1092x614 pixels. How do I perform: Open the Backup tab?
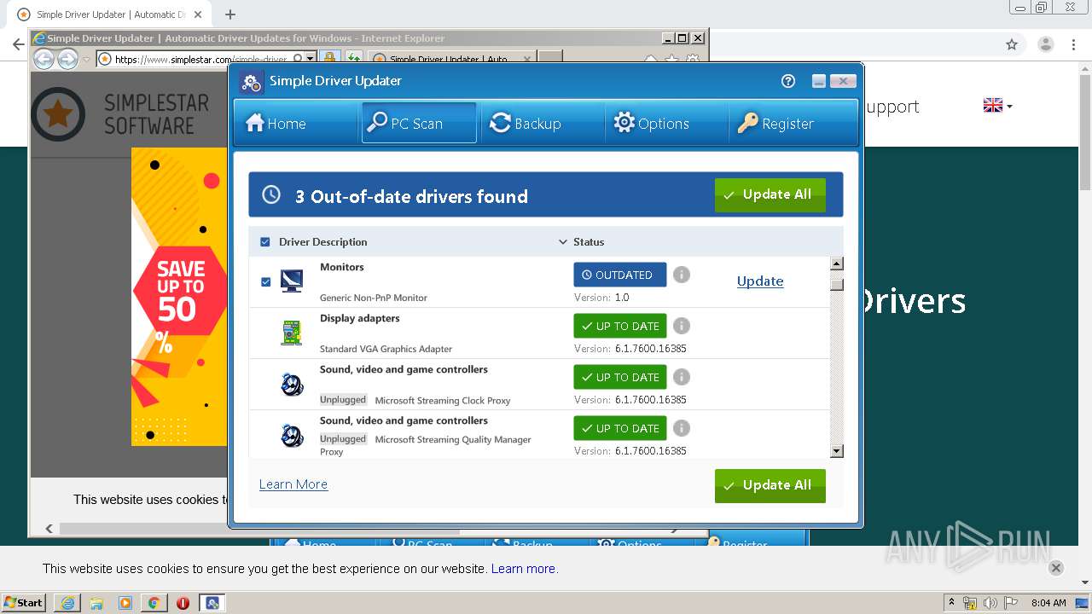coord(542,124)
